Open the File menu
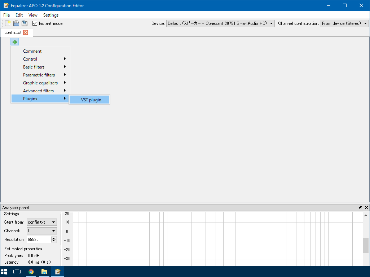 6,15
